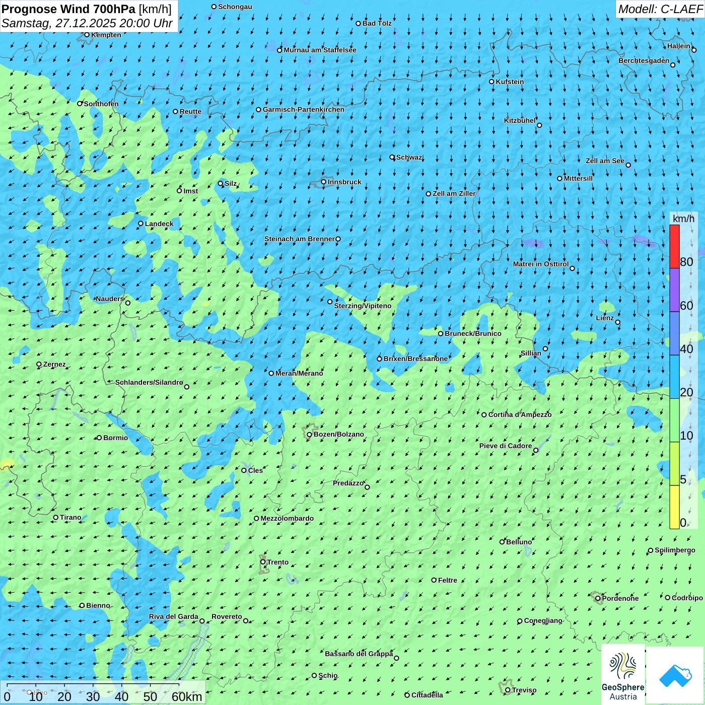Click the yellow 0-5 legend segment

coord(674,507)
